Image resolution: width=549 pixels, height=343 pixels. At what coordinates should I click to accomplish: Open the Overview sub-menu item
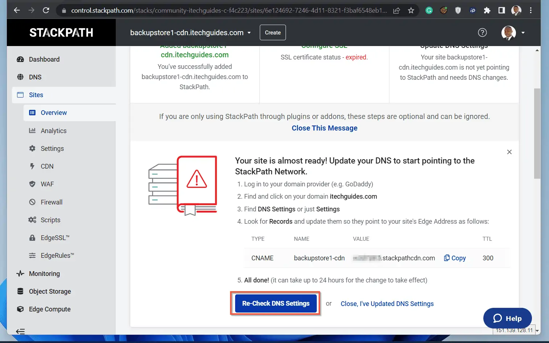(x=70, y=113)
